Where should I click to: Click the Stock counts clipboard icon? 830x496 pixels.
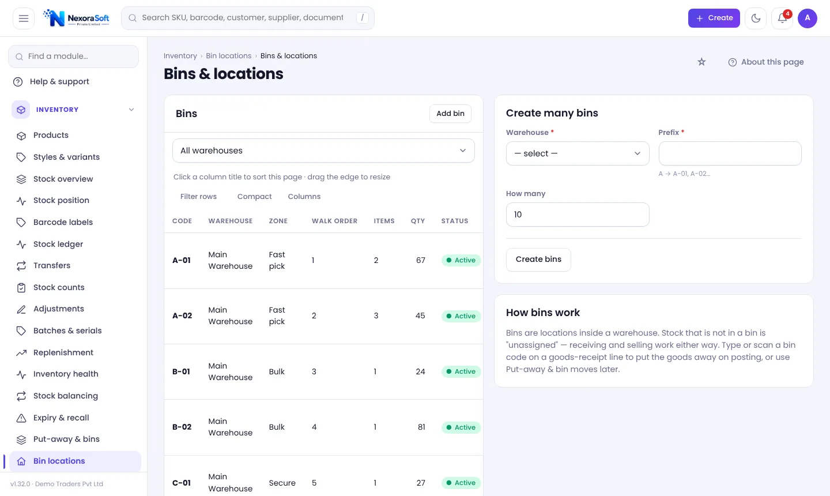tap(21, 288)
